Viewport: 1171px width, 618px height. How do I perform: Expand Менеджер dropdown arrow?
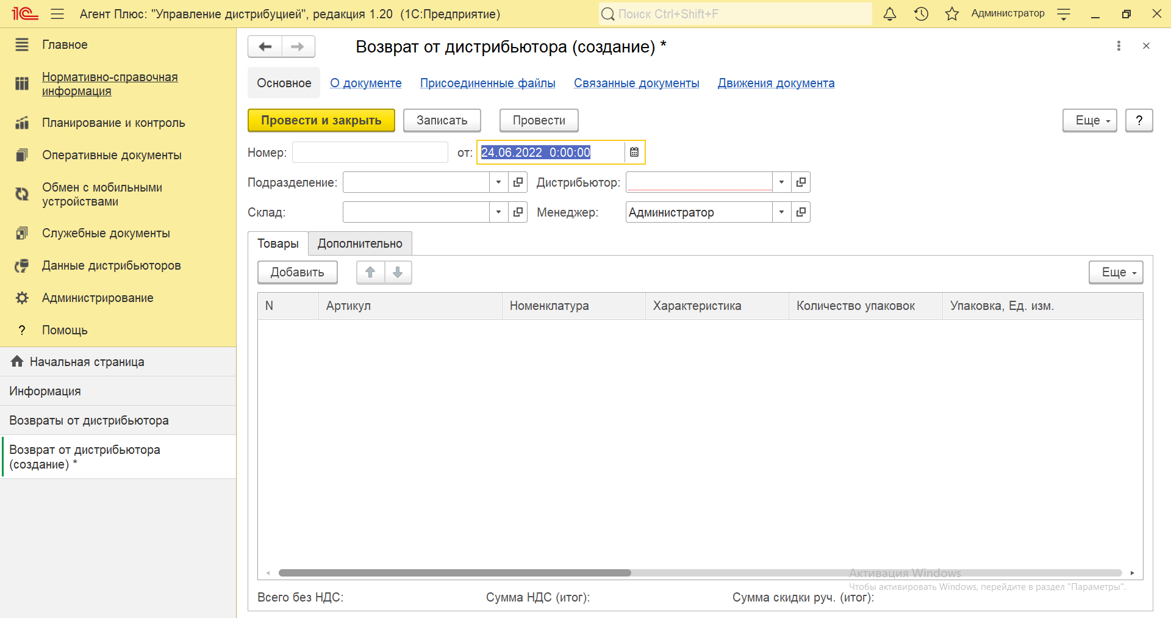click(x=781, y=212)
